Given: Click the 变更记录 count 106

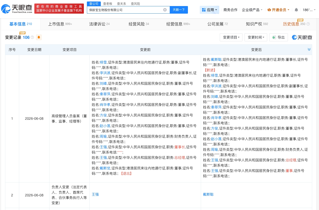Looking at the screenshot, I should 26,37.
